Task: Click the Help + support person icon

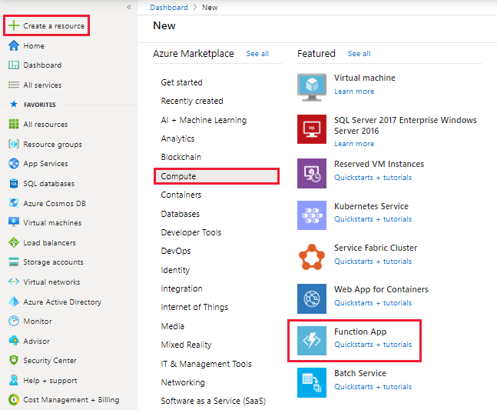Action: coord(14,380)
